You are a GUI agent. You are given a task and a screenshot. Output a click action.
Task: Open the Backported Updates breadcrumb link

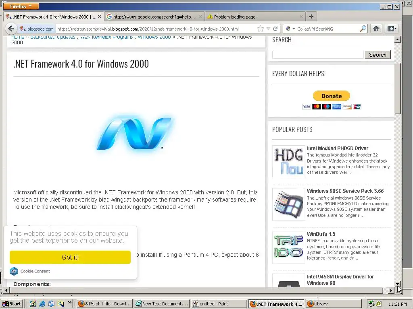tap(53, 37)
